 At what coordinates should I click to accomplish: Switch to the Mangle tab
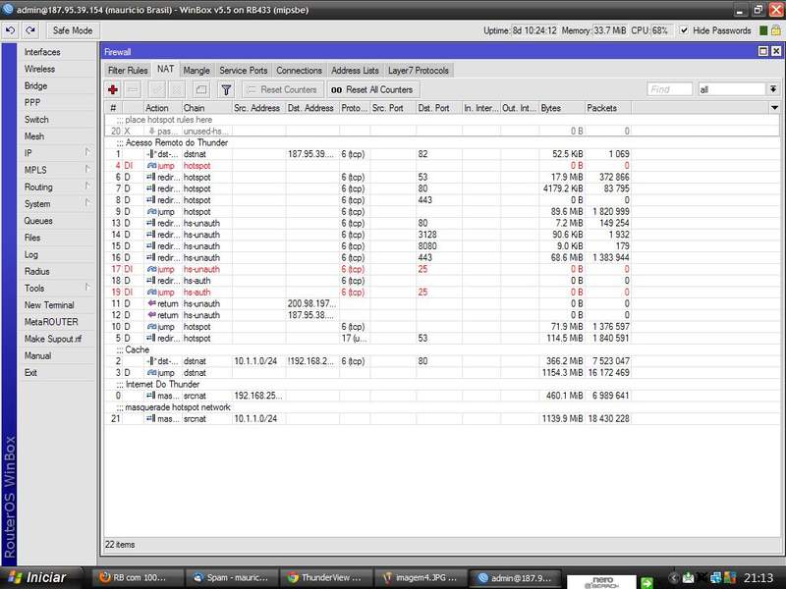196,71
